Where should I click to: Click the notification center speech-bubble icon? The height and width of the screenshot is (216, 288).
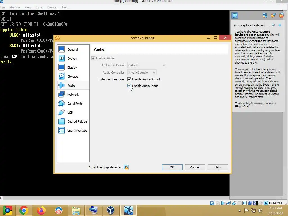coord(235,15)
